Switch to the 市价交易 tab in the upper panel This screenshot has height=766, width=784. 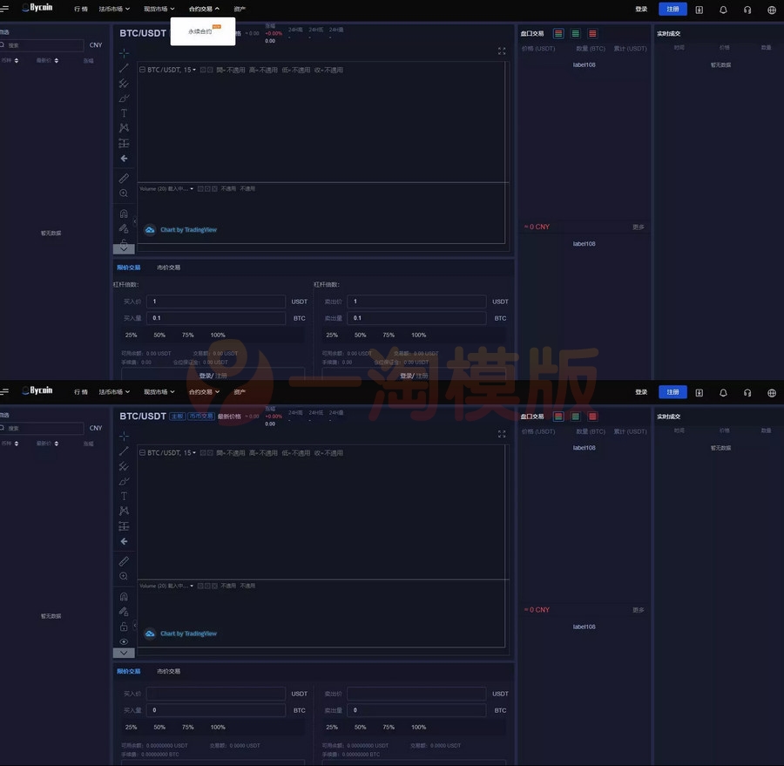[x=169, y=268]
